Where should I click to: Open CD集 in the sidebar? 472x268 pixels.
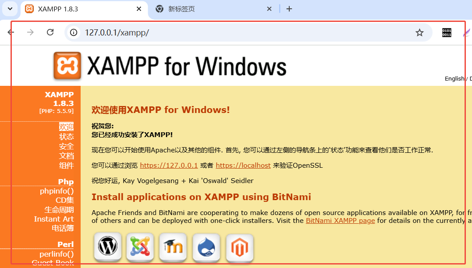[65, 200]
